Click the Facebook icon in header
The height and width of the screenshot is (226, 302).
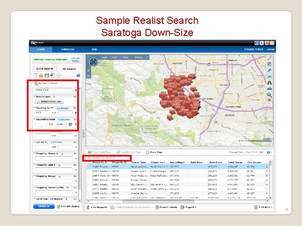256,43
